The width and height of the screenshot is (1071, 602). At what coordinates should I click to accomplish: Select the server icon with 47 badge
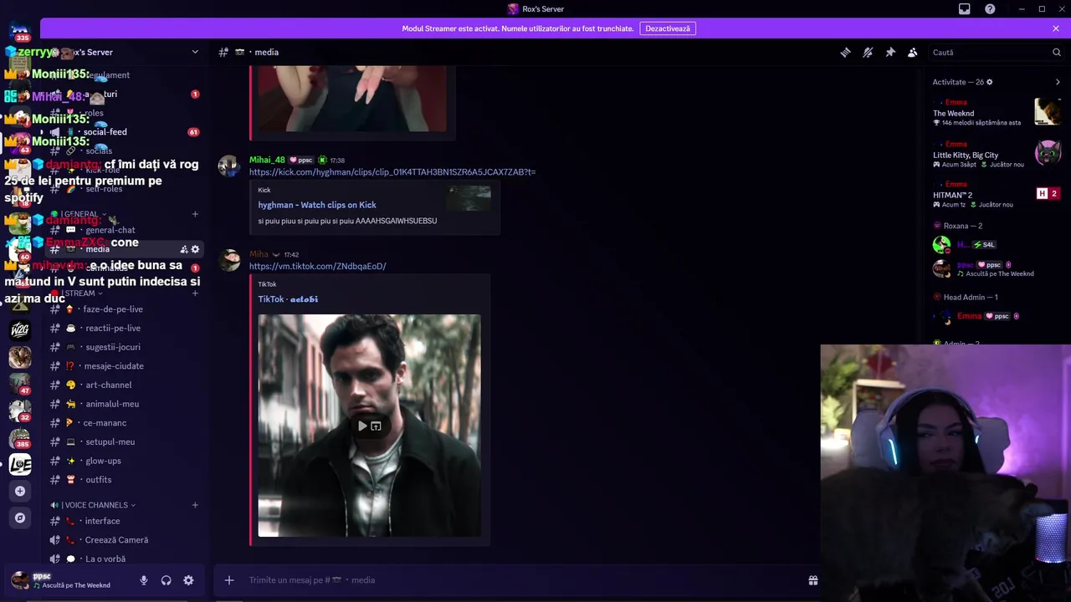pyautogui.click(x=20, y=383)
